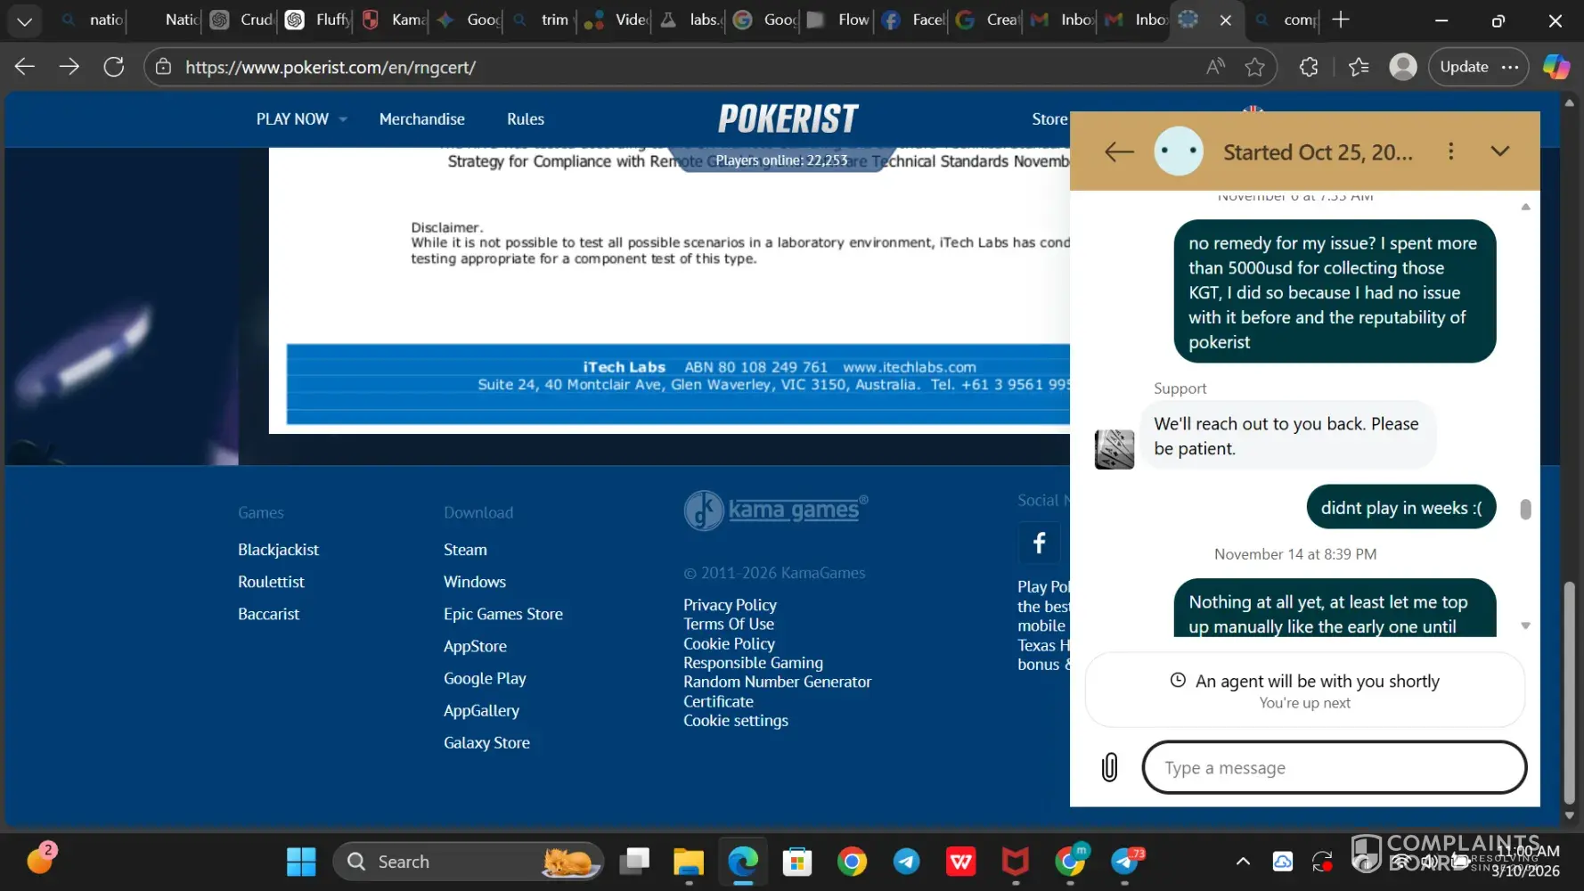The height and width of the screenshot is (891, 1584).
Task: Switch to the "Kama" browser tab
Action: coord(395,20)
